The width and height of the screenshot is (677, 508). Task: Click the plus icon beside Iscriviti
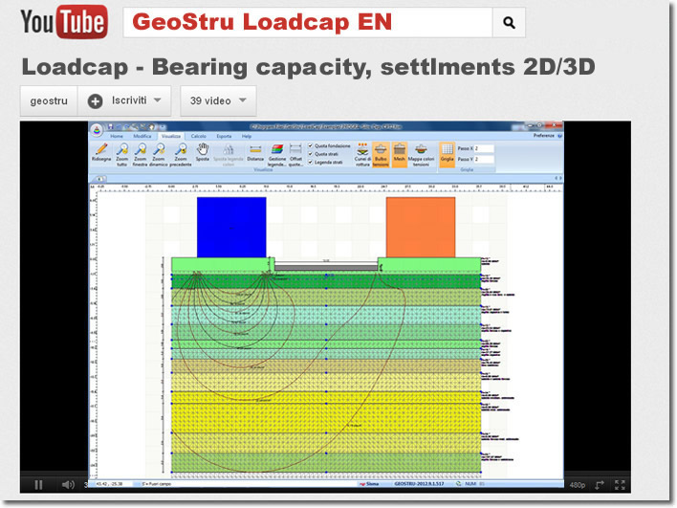95,101
